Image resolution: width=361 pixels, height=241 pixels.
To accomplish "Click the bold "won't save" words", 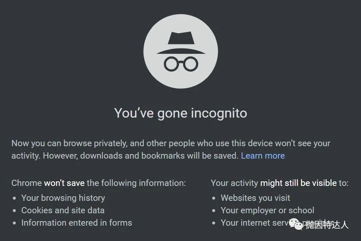I will pos(65,183).
